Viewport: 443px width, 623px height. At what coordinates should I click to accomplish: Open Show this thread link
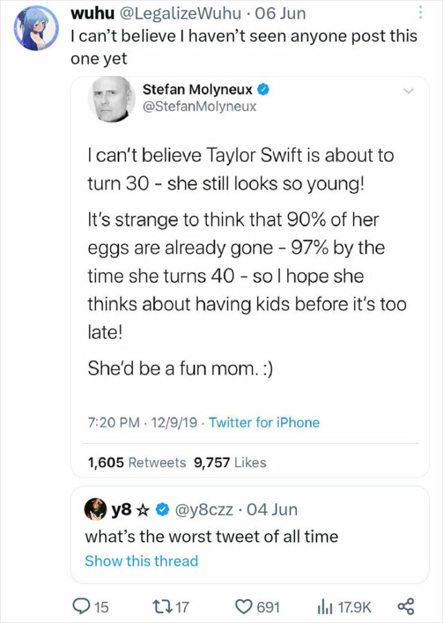tap(141, 561)
